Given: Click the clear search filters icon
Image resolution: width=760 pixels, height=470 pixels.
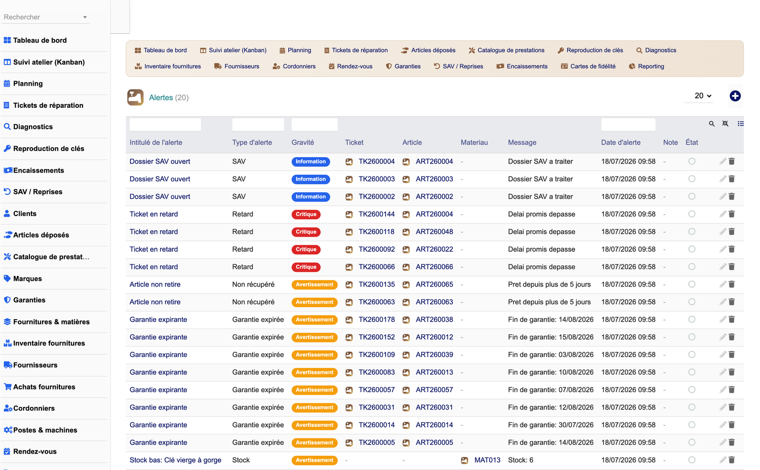Looking at the screenshot, I should [725, 124].
